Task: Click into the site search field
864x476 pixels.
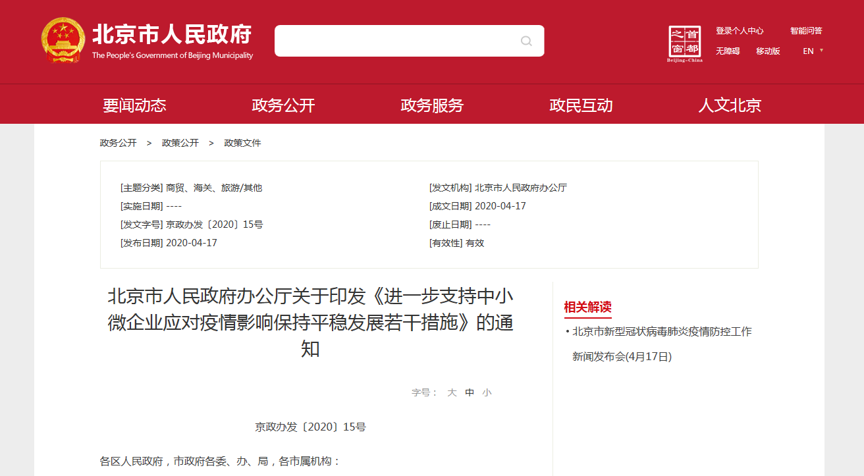Action: [x=395, y=41]
